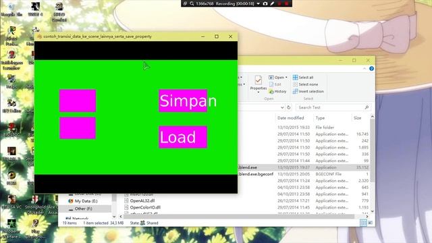Select the OpenAL32.dll file

coord(142,201)
